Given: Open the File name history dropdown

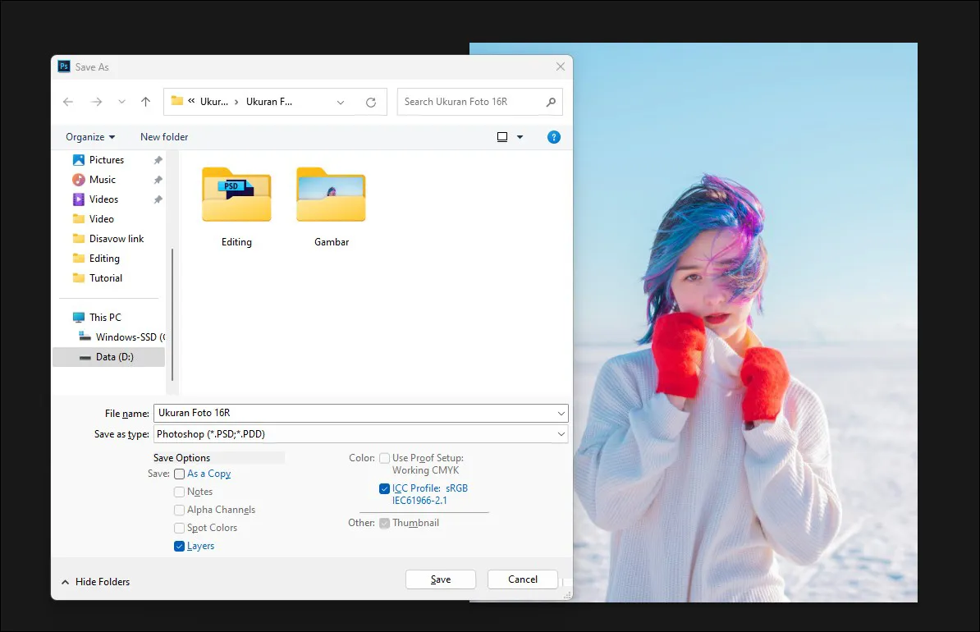Looking at the screenshot, I should pyautogui.click(x=561, y=413).
